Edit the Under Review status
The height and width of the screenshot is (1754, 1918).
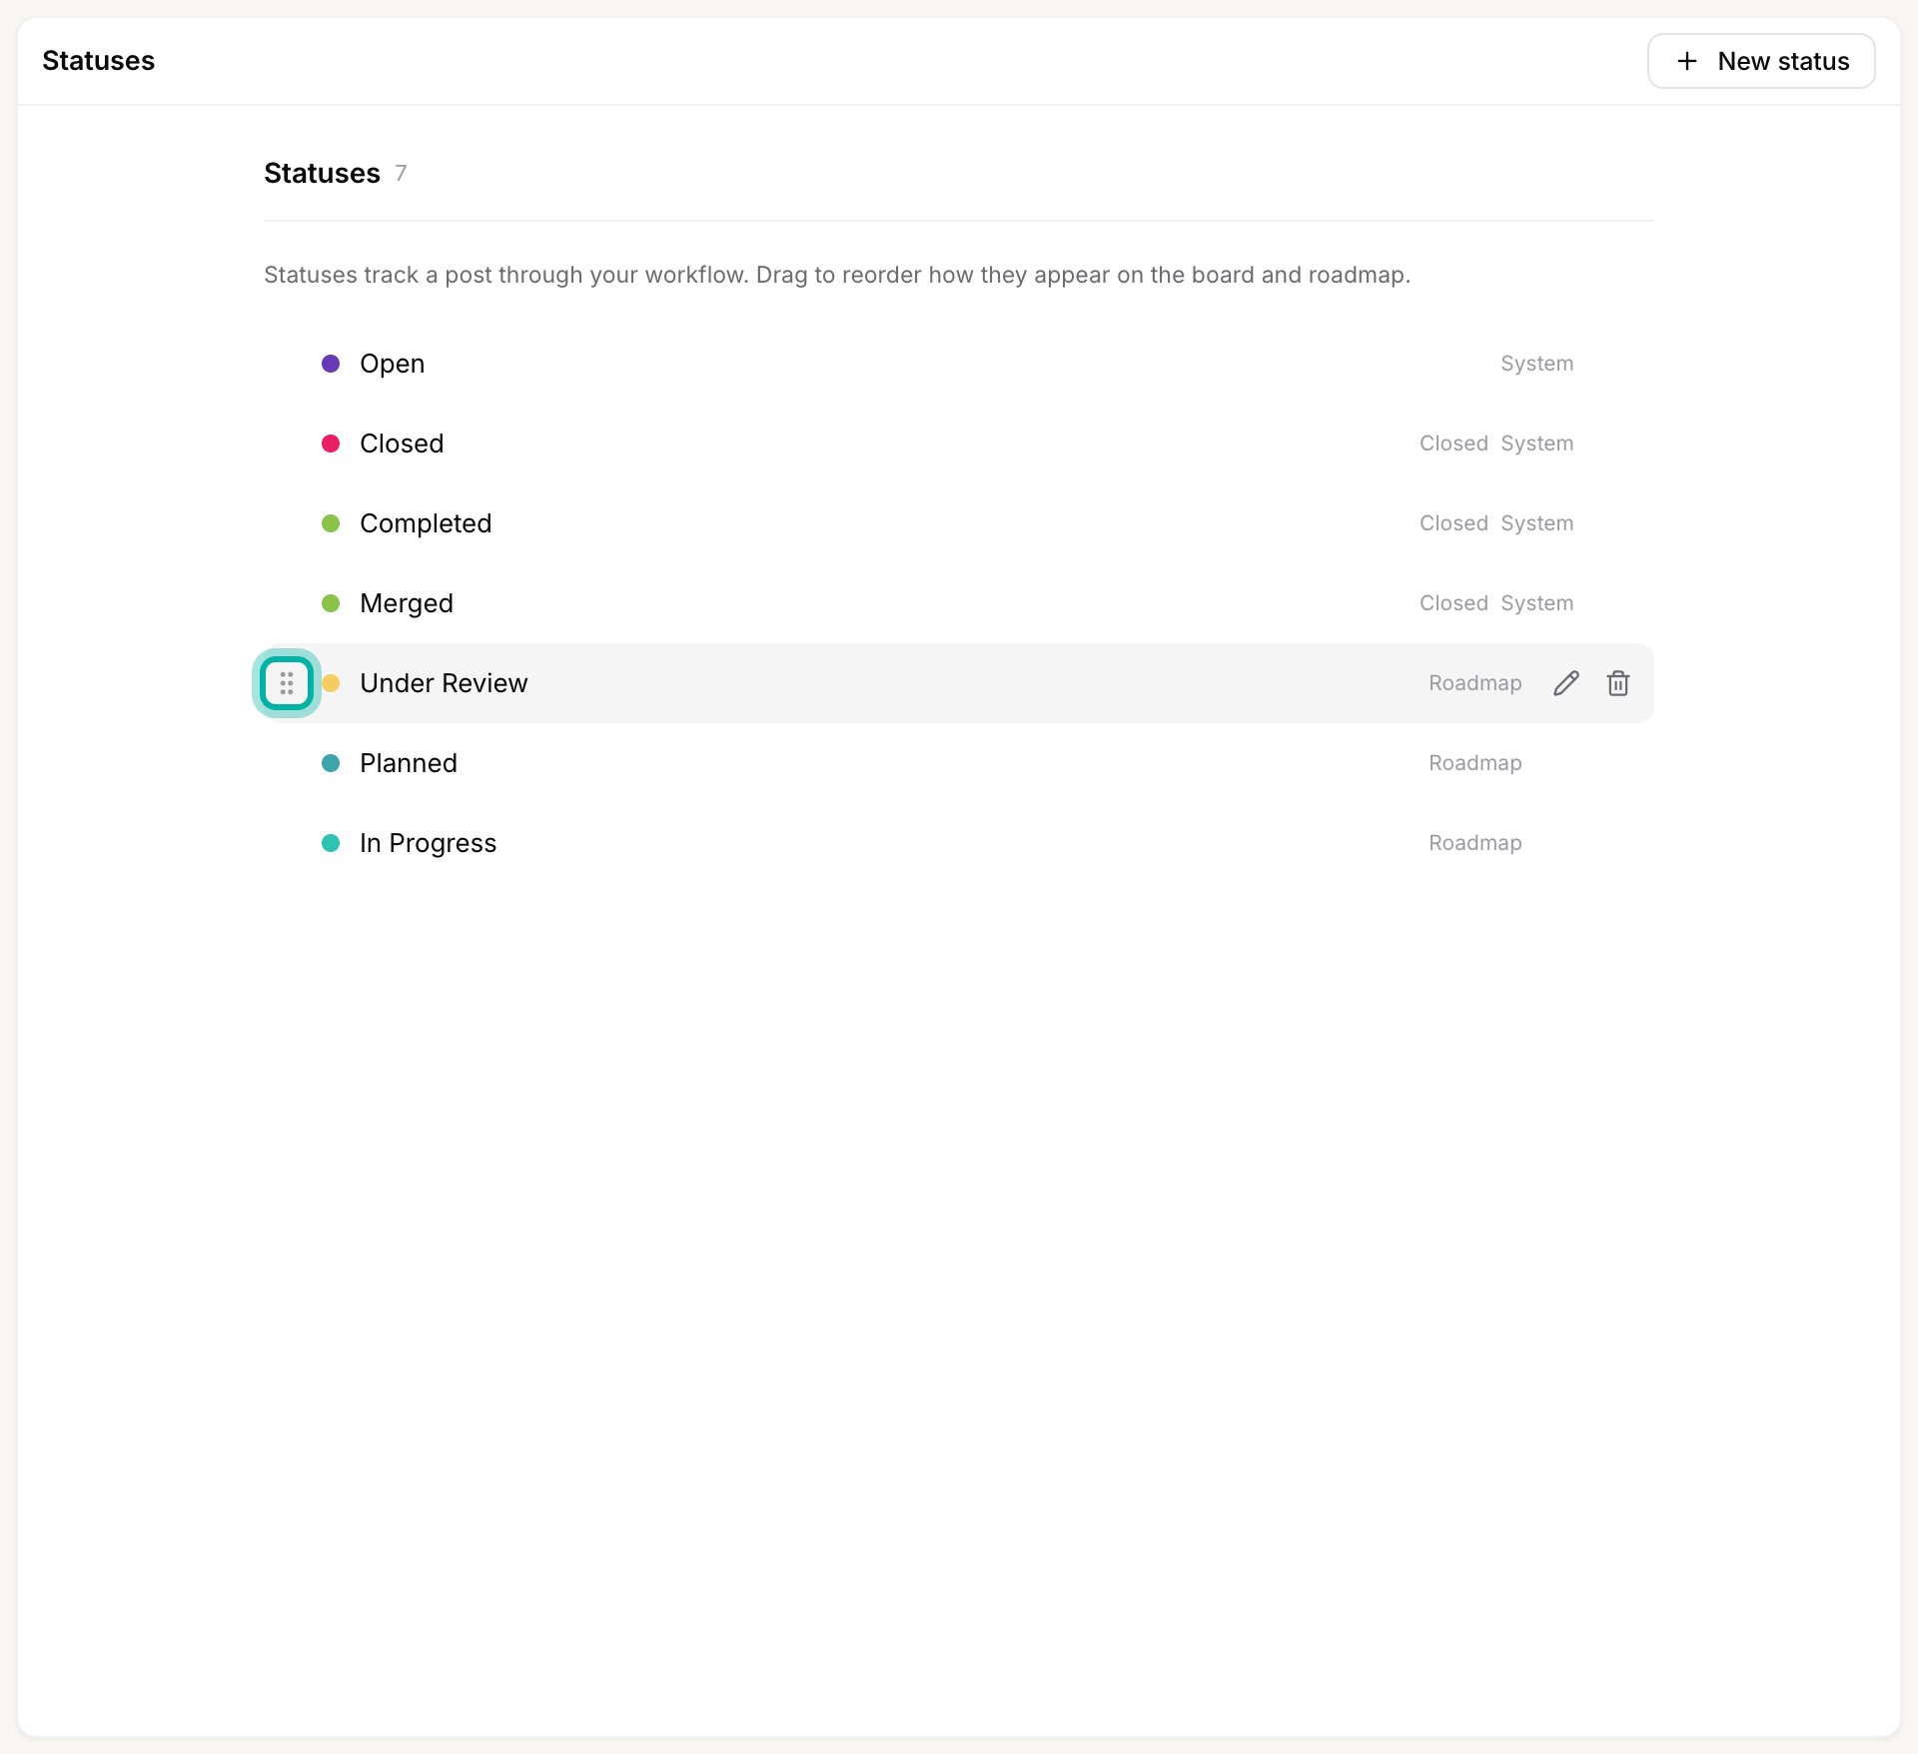1566,683
